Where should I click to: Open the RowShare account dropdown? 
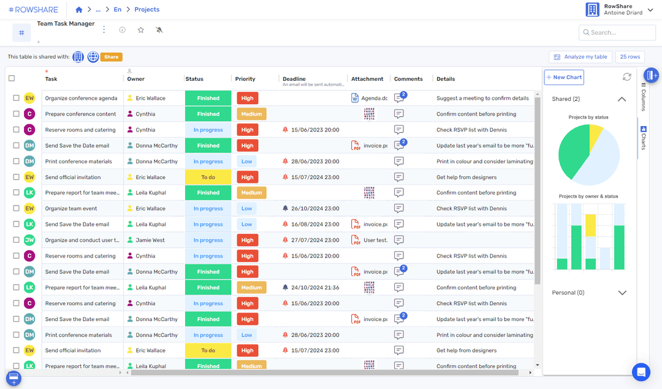(x=650, y=10)
